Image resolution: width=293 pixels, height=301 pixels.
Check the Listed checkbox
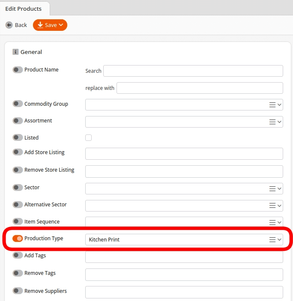[89, 137]
